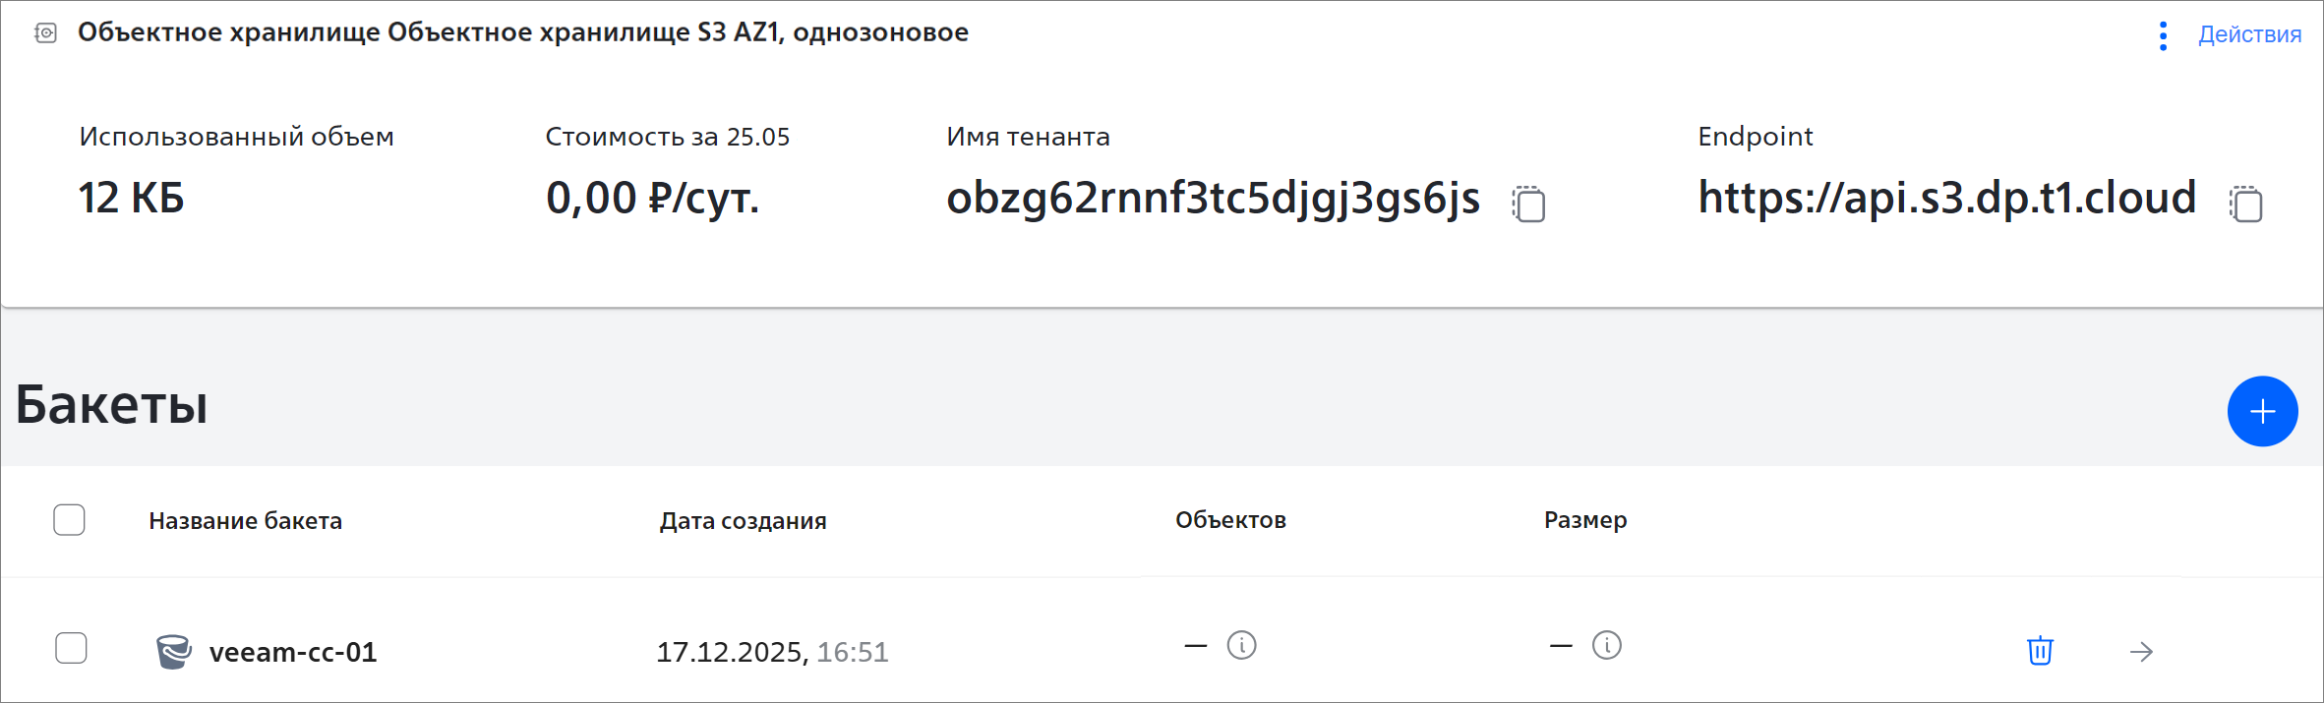Copy the tenant name to clipboard
2324x703 pixels.
coord(1528,204)
